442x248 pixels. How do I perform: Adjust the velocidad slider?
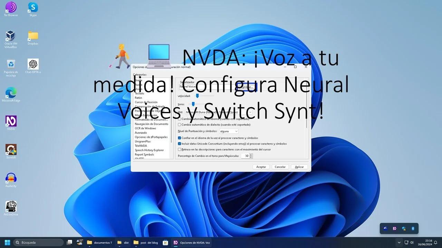pos(198,96)
